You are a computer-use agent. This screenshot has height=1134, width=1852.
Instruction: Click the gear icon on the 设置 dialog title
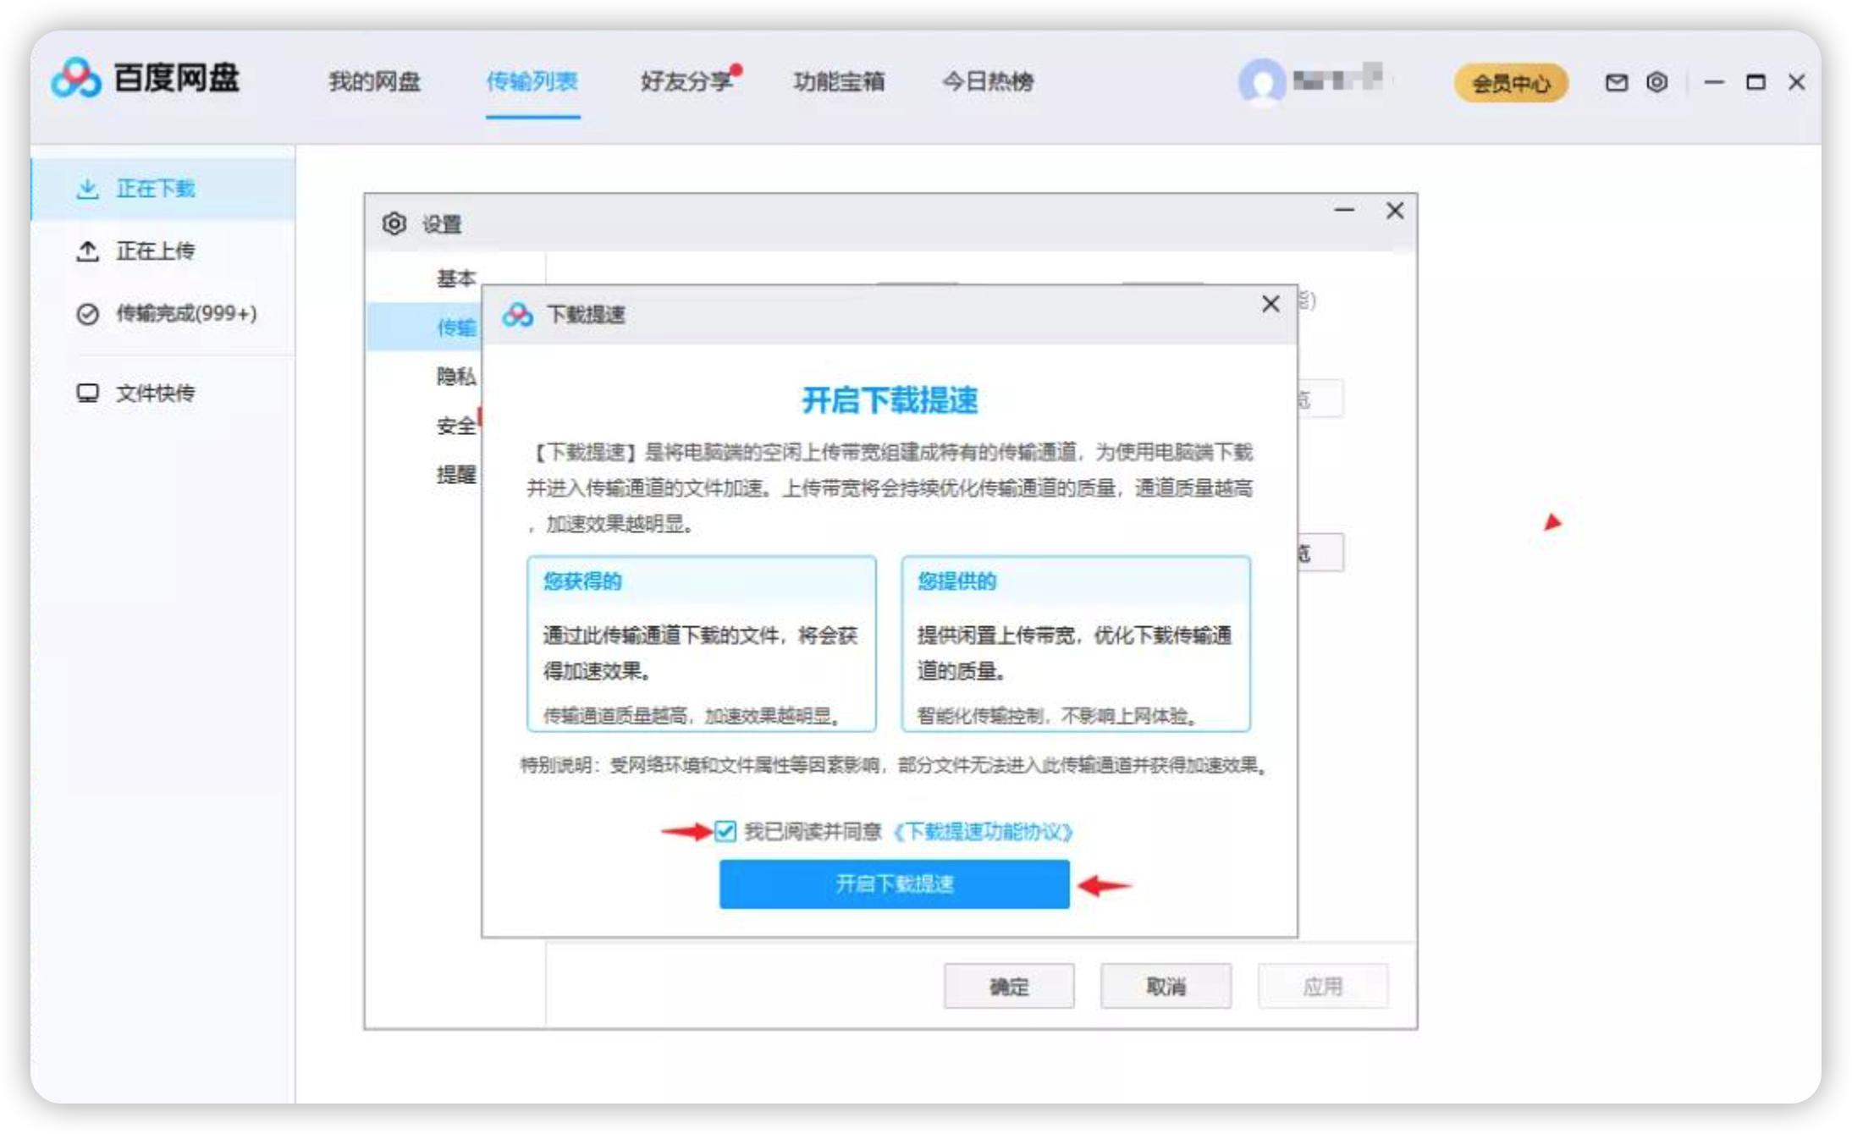pyautogui.click(x=394, y=222)
